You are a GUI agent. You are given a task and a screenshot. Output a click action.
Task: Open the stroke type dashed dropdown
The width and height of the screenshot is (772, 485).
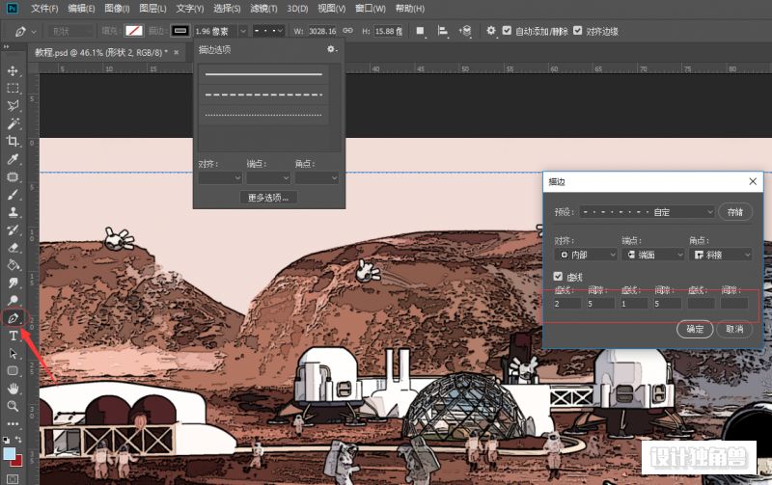[x=269, y=31]
